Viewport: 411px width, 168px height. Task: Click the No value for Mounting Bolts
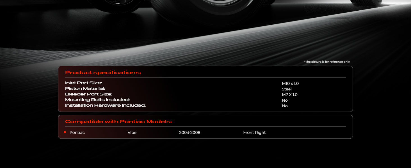pyautogui.click(x=285, y=100)
